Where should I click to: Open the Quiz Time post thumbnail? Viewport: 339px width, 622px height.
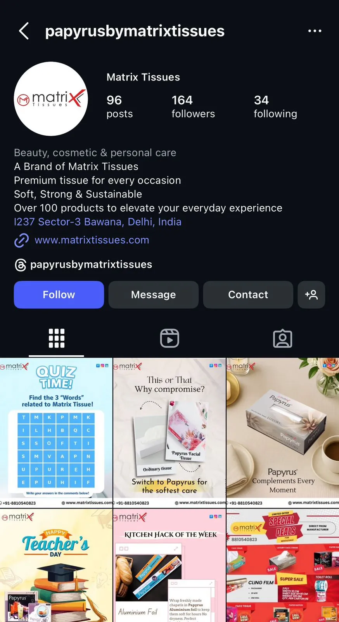pyautogui.click(x=56, y=433)
